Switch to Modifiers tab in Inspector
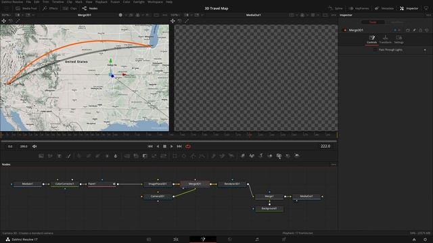This screenshot has height=243, width=433. pyautogui.click(x=397, y=22)
